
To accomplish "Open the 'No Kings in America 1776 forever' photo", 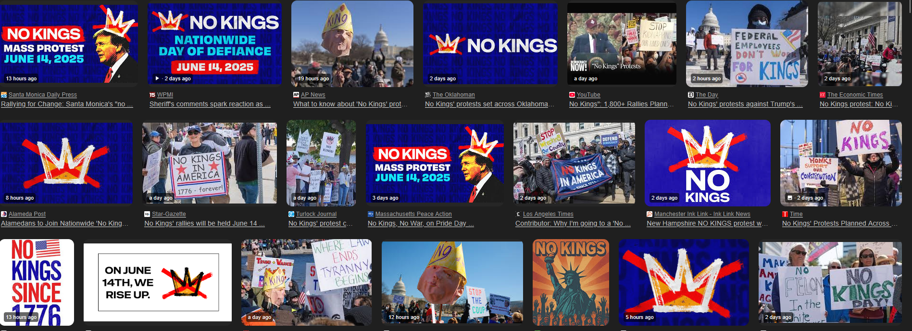I will (210, 163).
